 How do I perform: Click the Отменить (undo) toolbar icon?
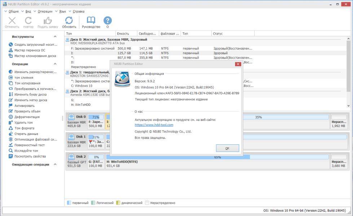(x=12, y=21)
